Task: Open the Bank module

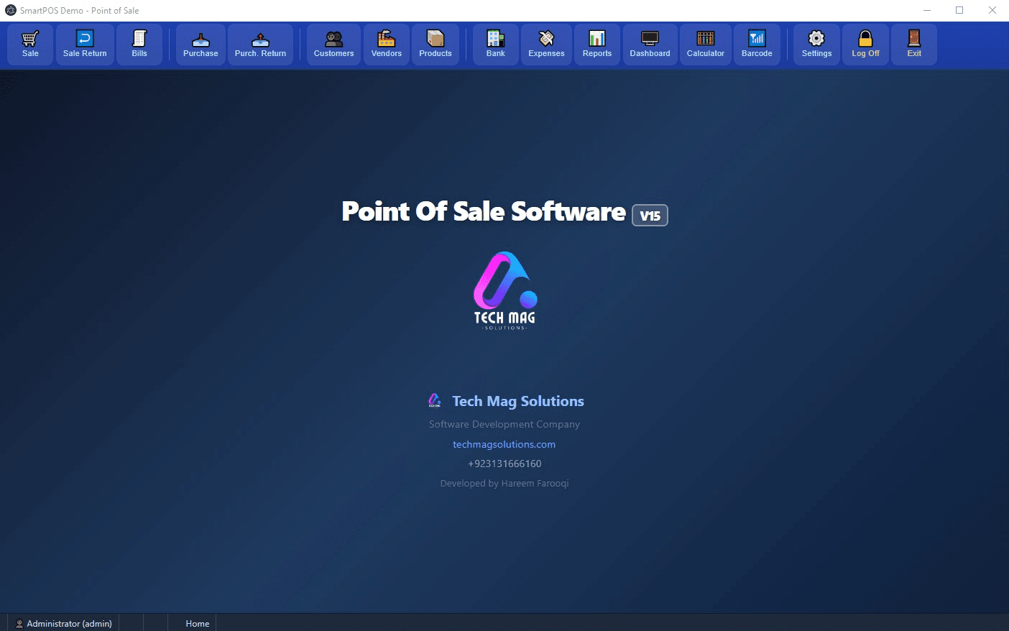Action: (495, 44)
